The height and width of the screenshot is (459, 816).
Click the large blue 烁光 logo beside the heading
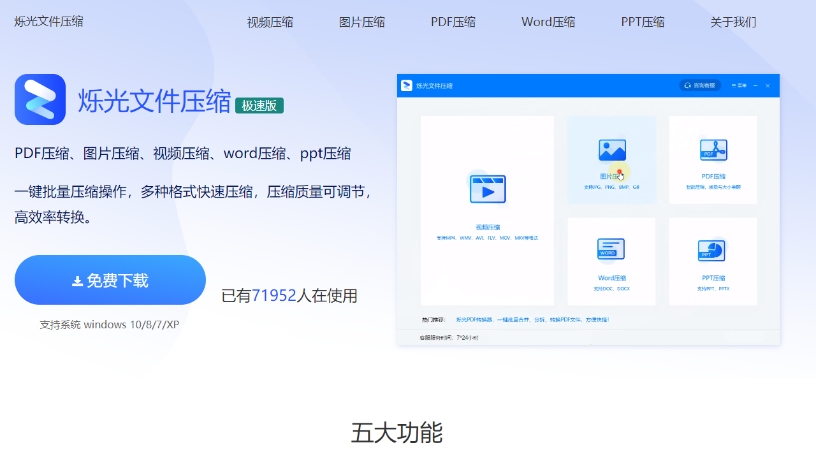click(x=40, y=99)
